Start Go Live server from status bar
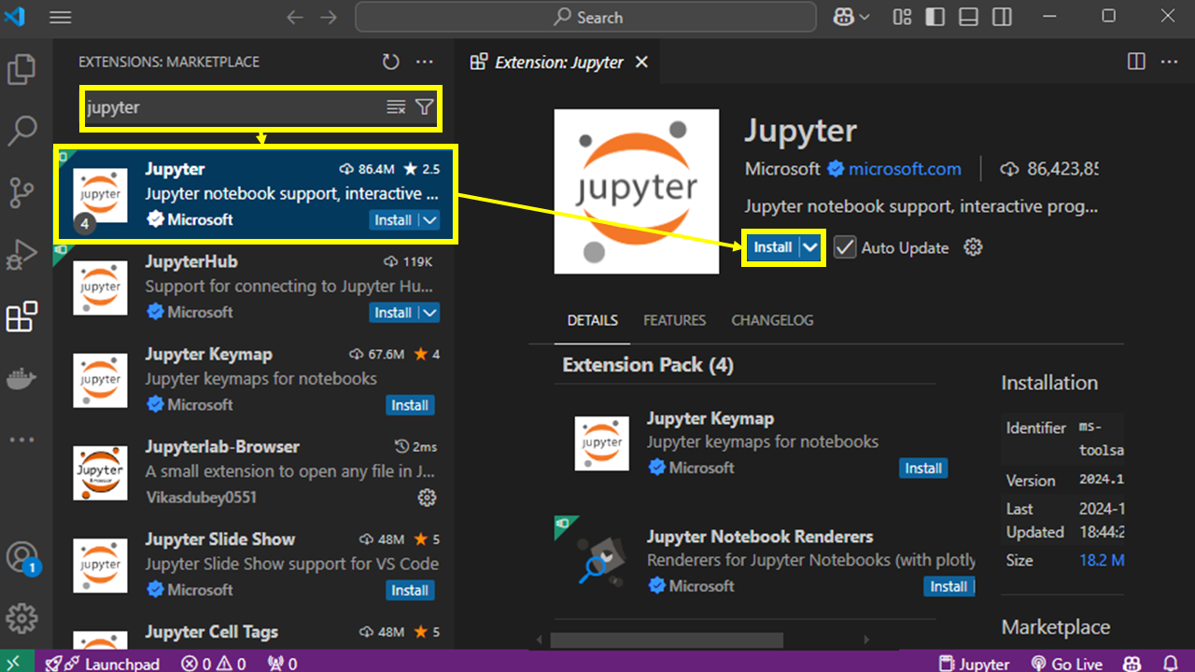This screenshot has width=1195, height=672. coord(1067,664)
